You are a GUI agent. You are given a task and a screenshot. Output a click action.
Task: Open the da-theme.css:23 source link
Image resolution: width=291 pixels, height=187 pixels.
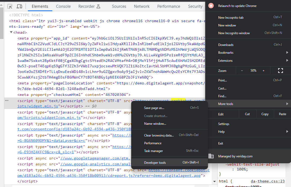click(268, 181)
